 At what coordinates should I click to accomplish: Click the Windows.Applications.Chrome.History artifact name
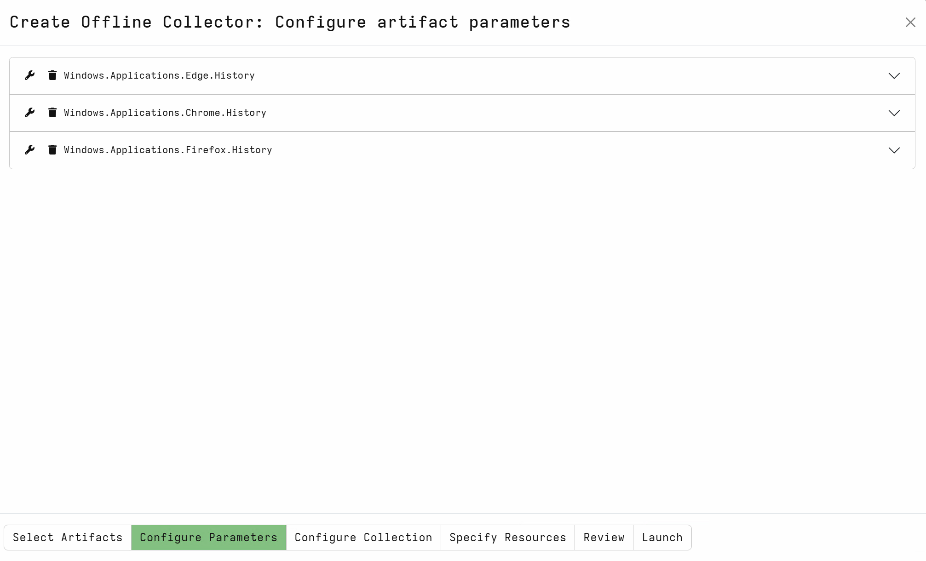click(165, 113)
